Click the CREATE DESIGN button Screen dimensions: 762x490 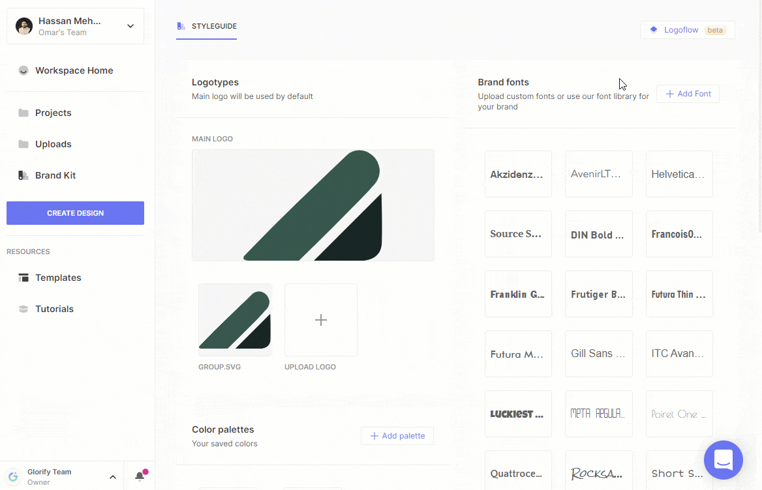(x=75, y=213)
